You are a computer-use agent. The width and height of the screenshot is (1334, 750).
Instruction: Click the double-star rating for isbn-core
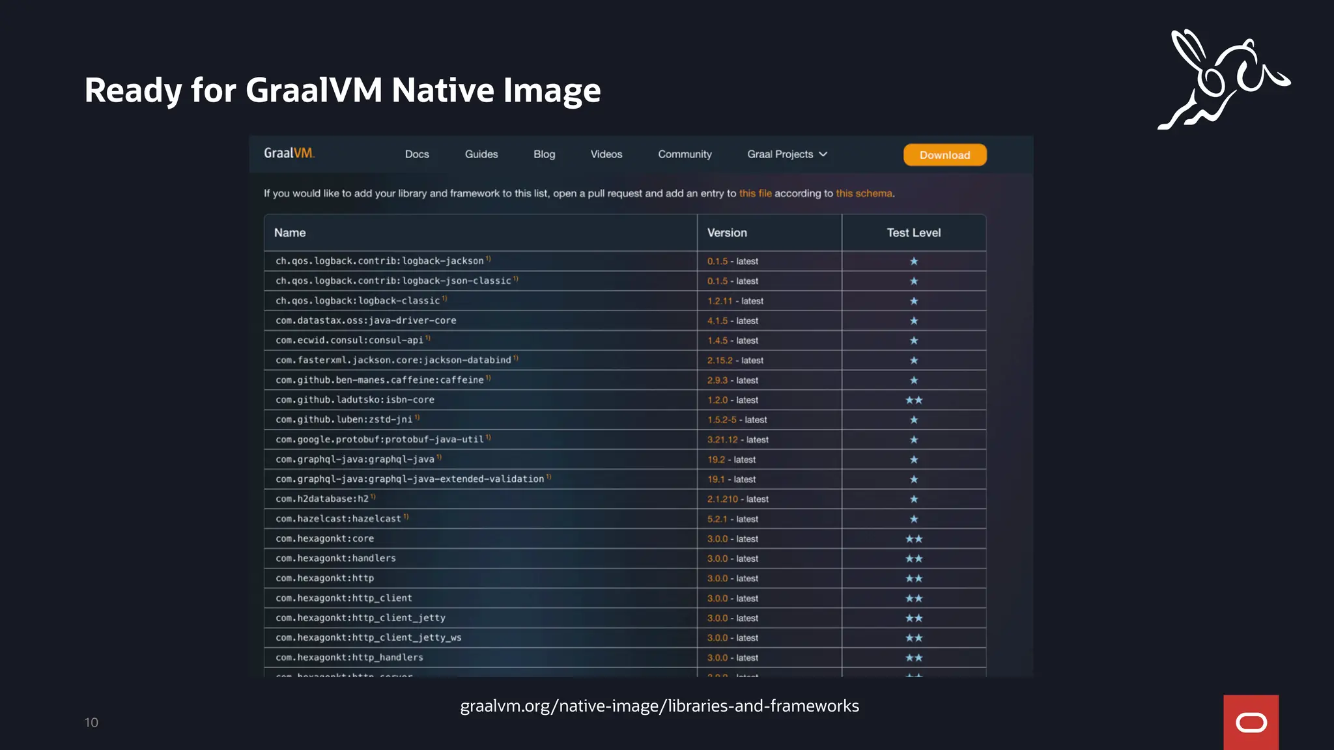[x=914, y=400]
